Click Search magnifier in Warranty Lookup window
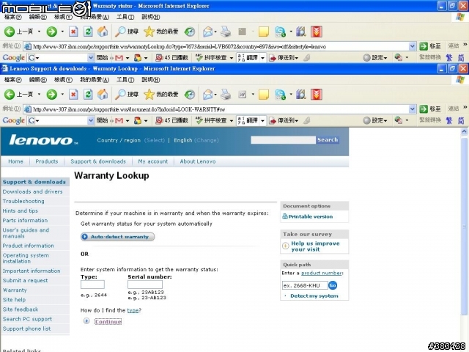 click(120, 95)
